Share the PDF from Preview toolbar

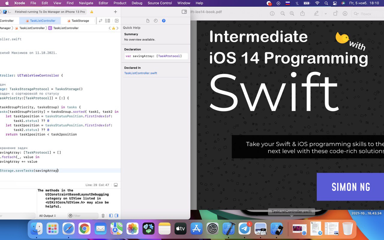pyautogui.click(x=302, y=13)
